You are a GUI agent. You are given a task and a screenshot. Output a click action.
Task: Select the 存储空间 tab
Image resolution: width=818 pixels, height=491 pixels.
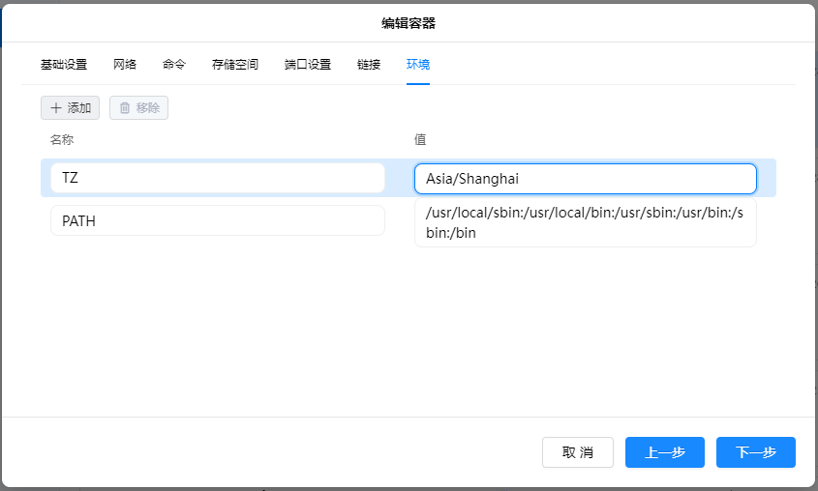point(235,65)
